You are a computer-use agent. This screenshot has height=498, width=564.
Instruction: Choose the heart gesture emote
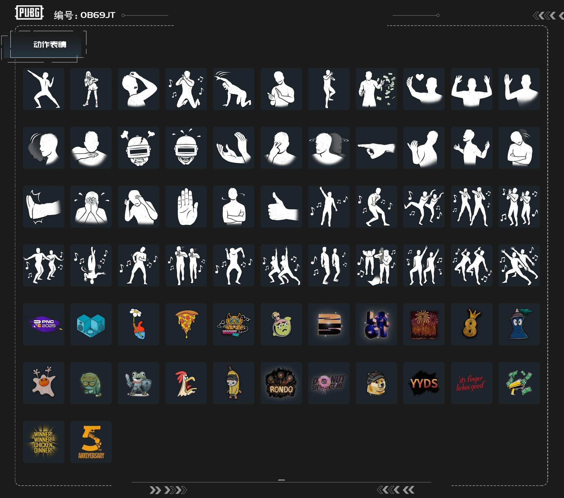424,89
